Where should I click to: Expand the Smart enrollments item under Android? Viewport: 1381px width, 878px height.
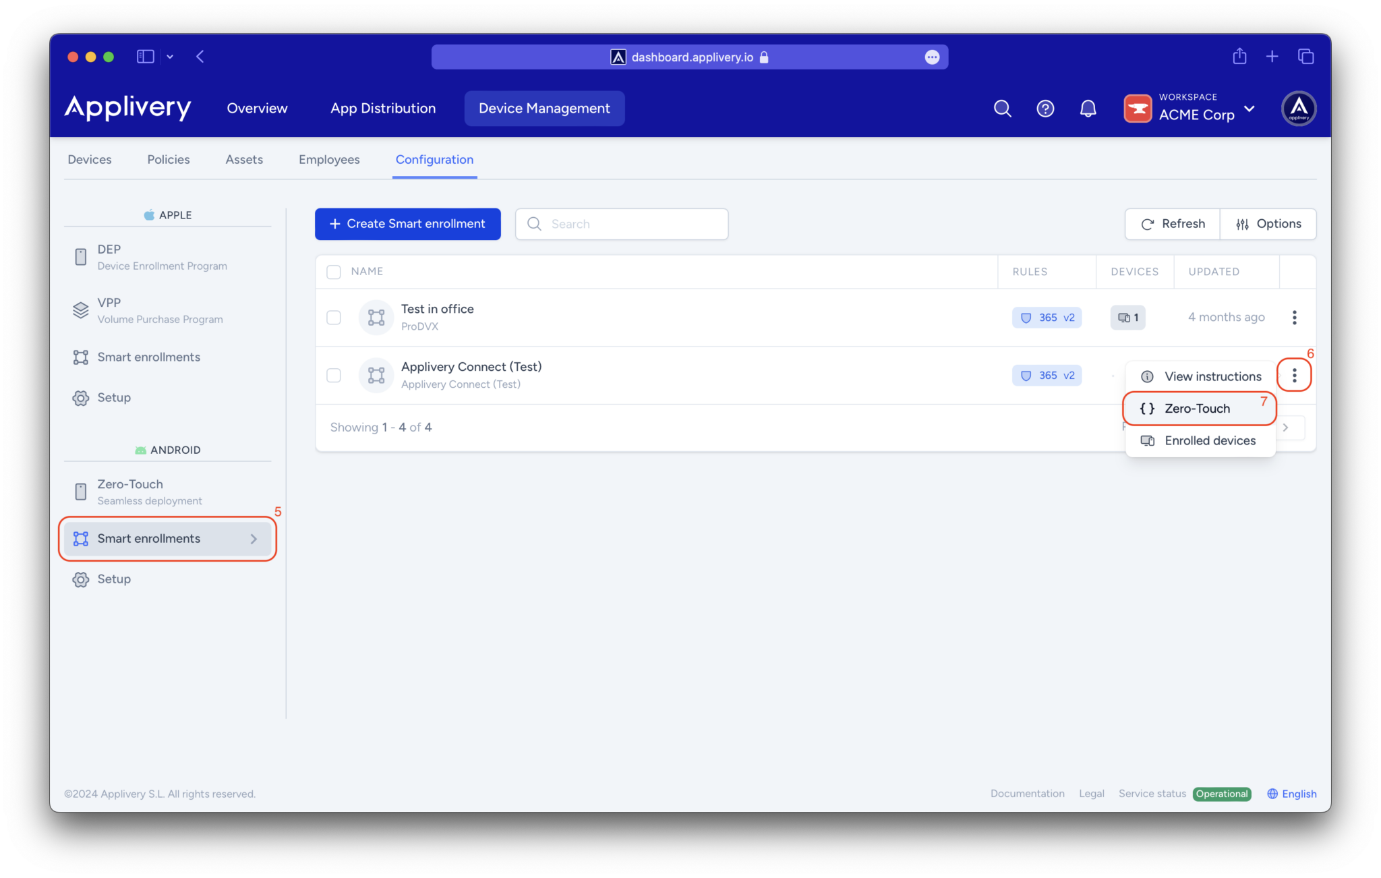pos(167,538)
